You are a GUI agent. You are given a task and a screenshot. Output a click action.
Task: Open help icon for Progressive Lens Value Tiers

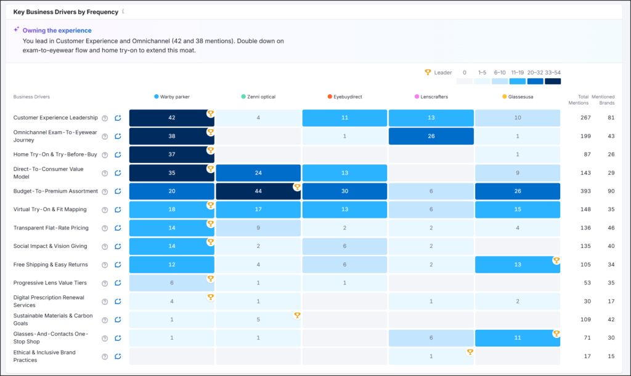[x=105, y=284]
